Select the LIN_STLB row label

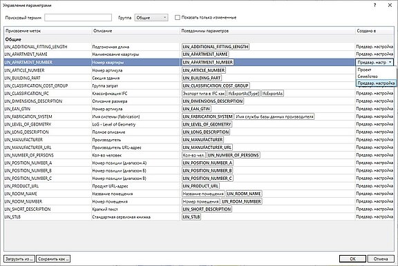(x=12, y=217)
